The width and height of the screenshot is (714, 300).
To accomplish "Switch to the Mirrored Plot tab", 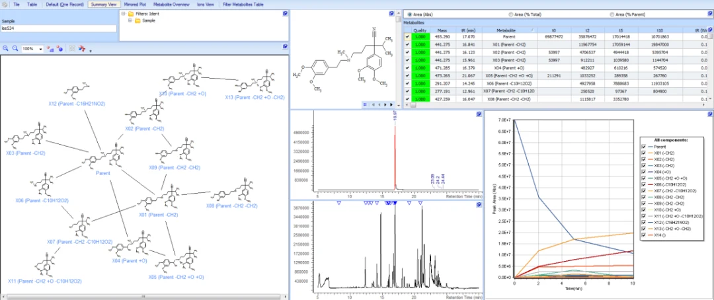I will (134, 5).
